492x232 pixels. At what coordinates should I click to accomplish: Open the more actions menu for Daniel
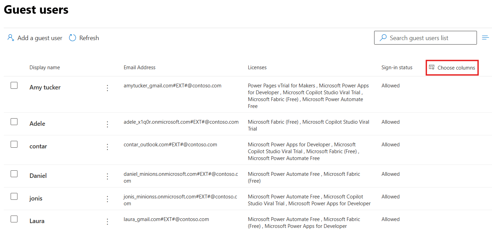point(107,176)
